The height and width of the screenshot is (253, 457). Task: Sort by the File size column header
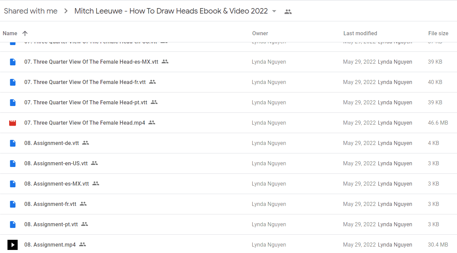(438, 33)
